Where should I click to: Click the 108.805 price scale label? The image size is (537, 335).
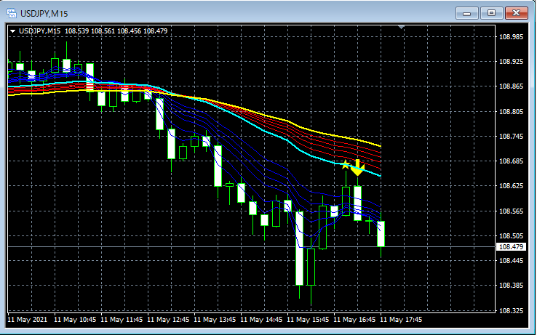click(511, 112)
